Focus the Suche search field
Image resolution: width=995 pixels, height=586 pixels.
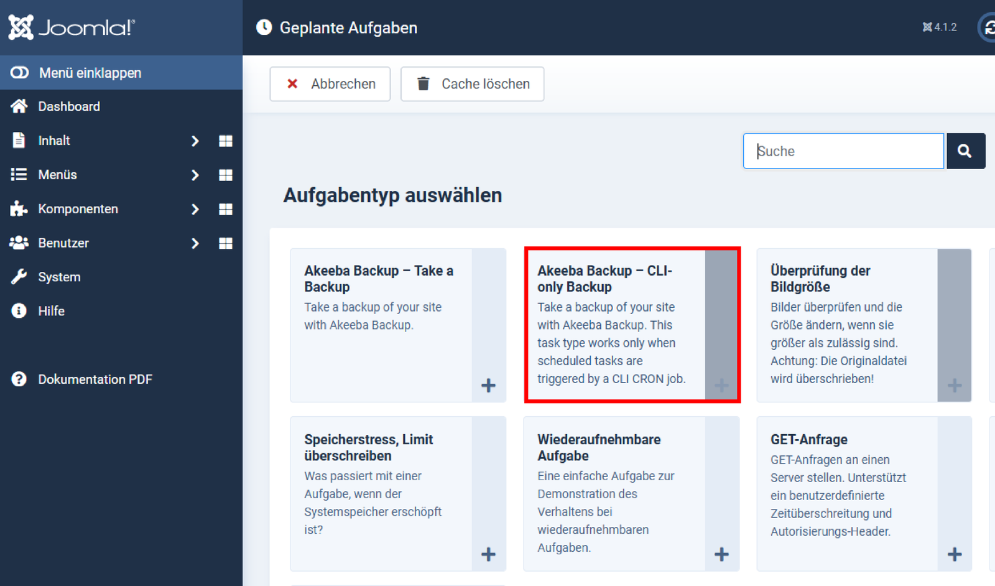[843, 151]
